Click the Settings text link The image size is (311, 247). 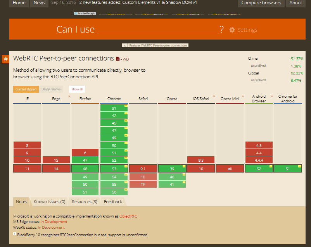pos(247,30)
